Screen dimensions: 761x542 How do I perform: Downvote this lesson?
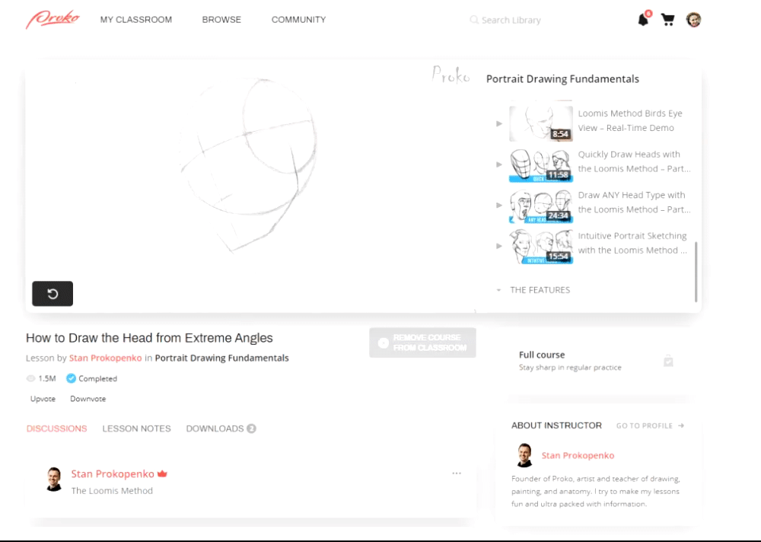click(x=88, y=399)
